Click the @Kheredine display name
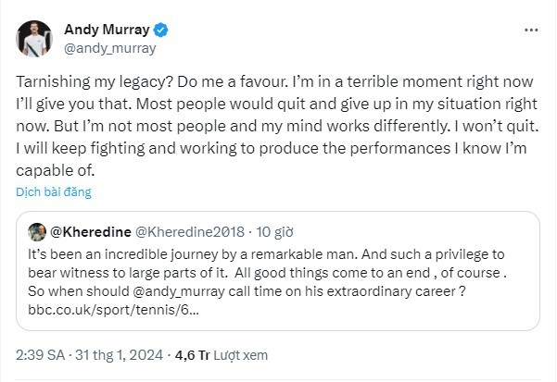This screenshot has height=382, width=557. click(91, 232)
